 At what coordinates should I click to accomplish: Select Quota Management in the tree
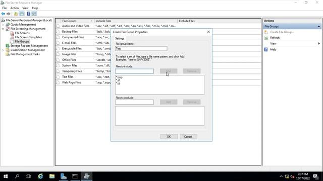(x=23, y=25)
